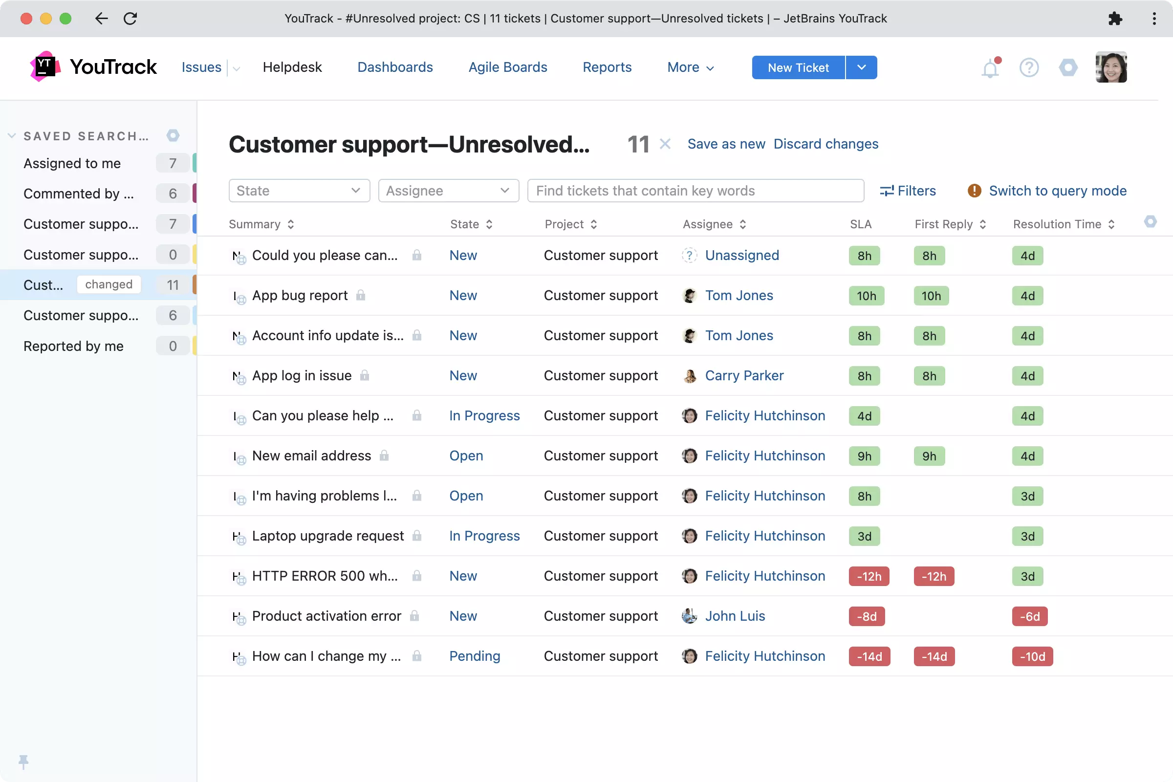The width and height of the screenshot is (1173, 782).
Task: Open the Assignee filter dropdown
Action: tap(448, 191)
